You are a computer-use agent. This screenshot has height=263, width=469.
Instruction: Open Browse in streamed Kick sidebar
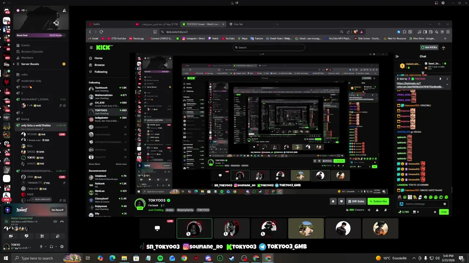coord(99,65)
